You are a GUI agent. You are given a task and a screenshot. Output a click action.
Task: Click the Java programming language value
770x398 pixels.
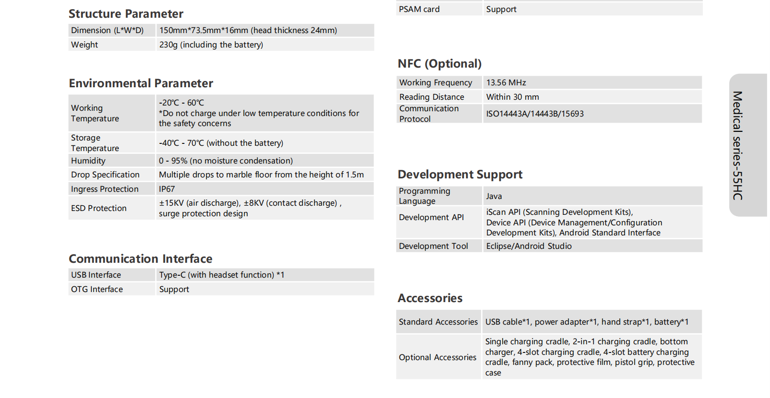494,197
